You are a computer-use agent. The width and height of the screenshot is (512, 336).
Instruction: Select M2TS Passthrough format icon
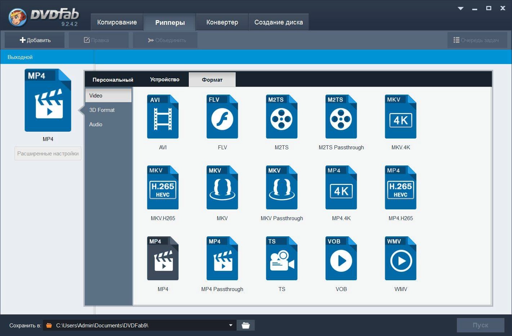pos(341,117)
